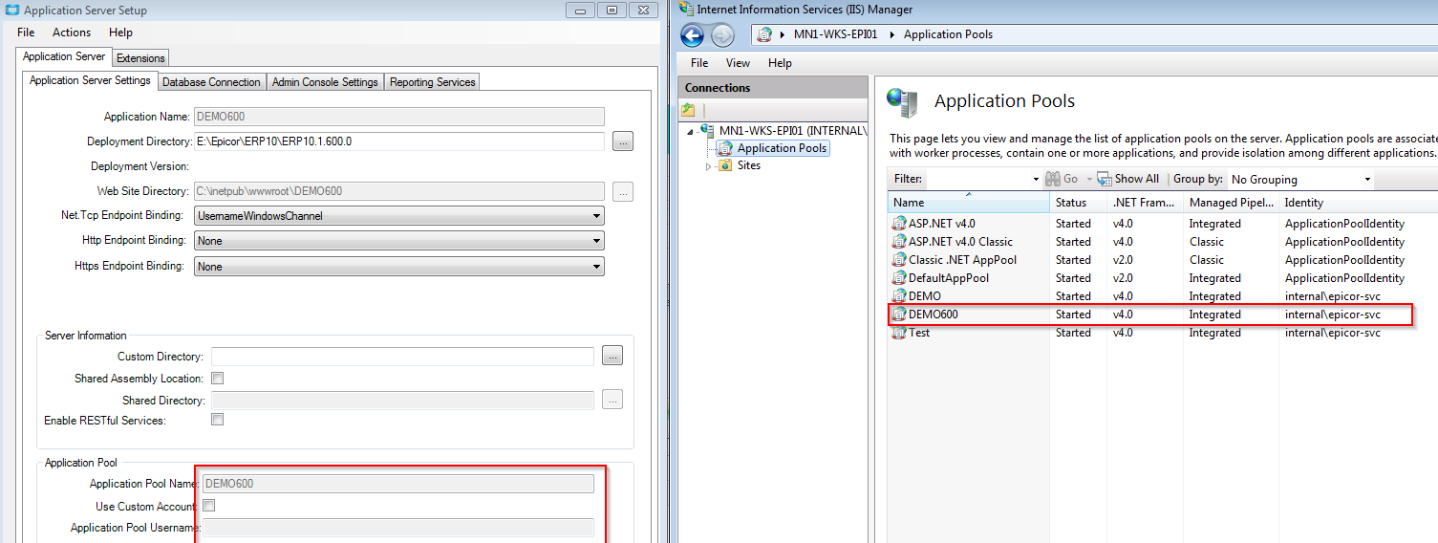1438x543 pixels.
Task: Select the Application Server tab
Action: 64,57
